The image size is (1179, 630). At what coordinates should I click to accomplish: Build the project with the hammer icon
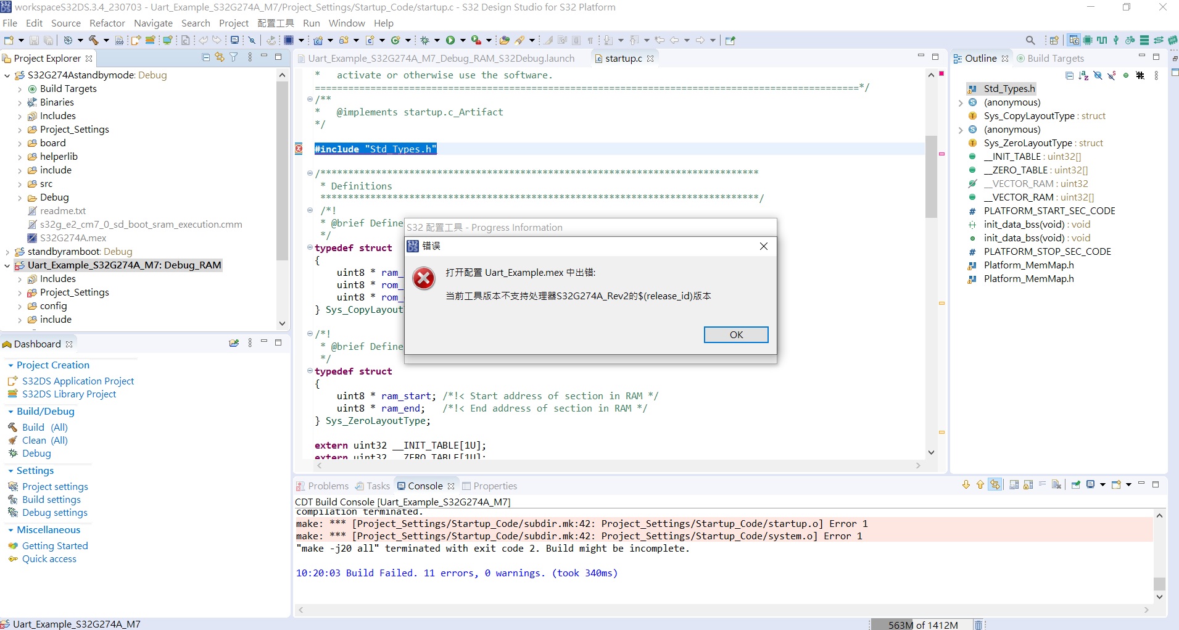(93, 40)
